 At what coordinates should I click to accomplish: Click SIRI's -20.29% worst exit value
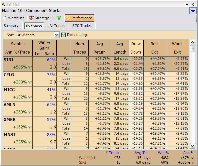click(x=181, y=64)
